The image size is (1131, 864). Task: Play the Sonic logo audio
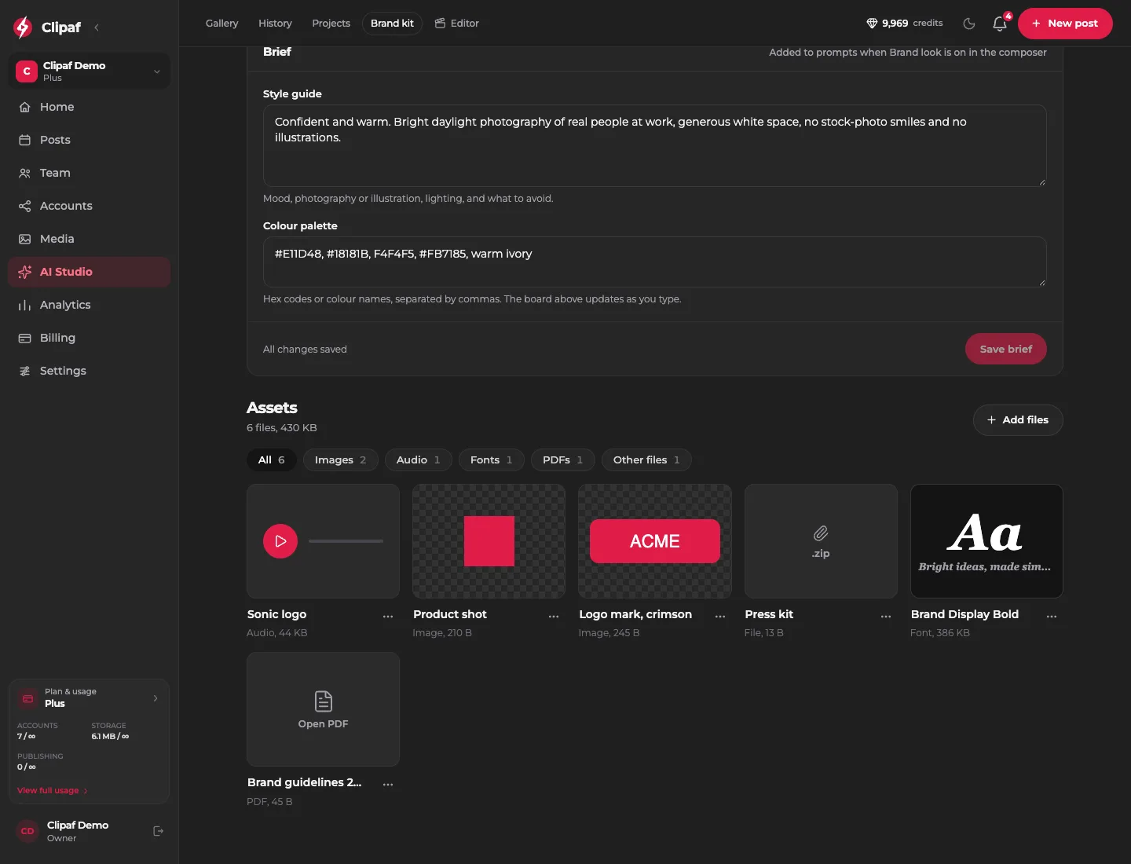(280, 541)
